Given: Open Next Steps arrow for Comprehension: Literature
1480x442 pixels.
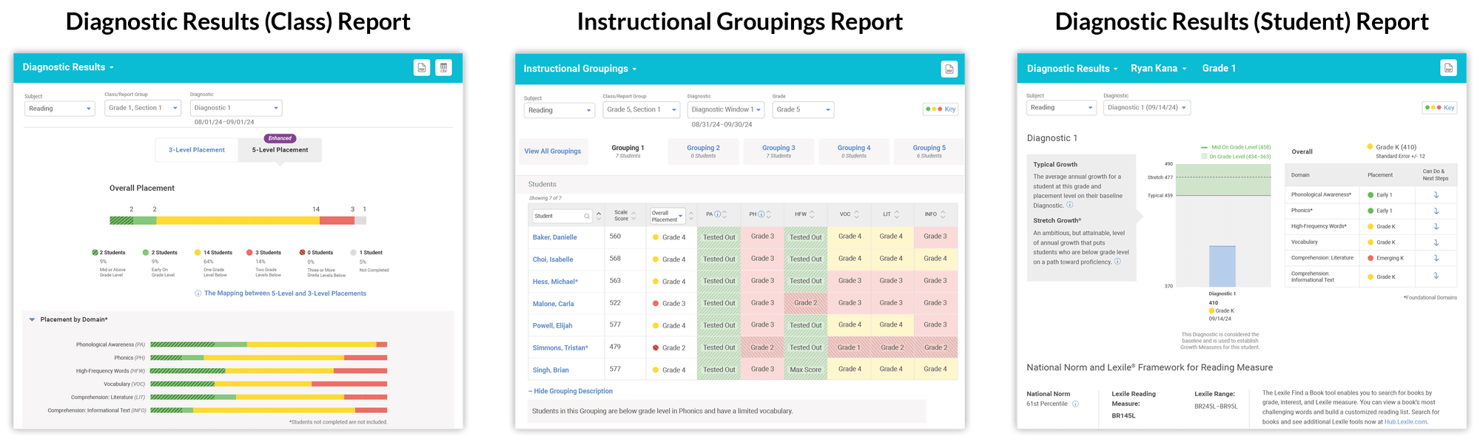Looking at the screenshot, I should coord(1436,258).
